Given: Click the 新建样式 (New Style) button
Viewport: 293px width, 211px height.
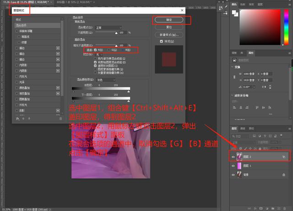Looking at the screenshot, I should point(169,35).
